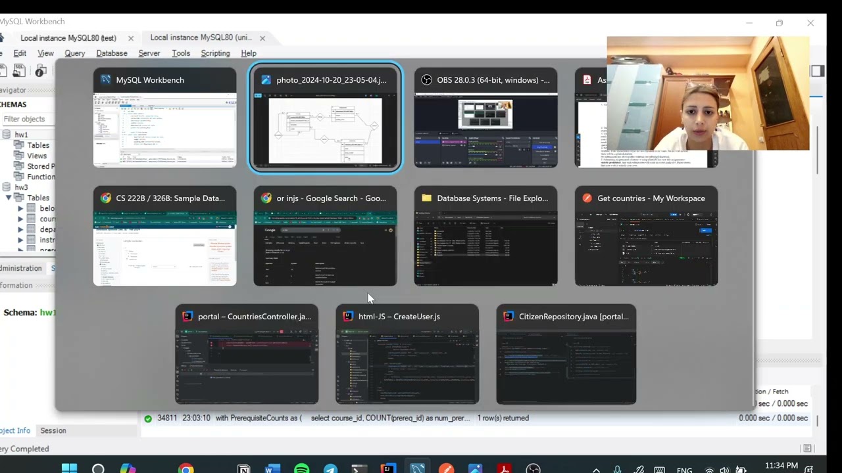Viewport: 842px width, 473px height.
Task: Open Spotify from the taskbar
Action: click(301, 469)
